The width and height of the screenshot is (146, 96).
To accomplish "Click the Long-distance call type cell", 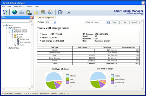I will point(55,58).
